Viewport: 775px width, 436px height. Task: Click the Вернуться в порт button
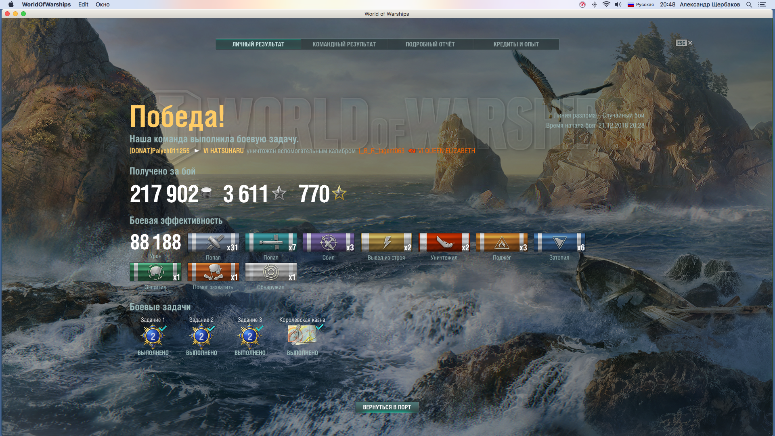pos(387,407)
